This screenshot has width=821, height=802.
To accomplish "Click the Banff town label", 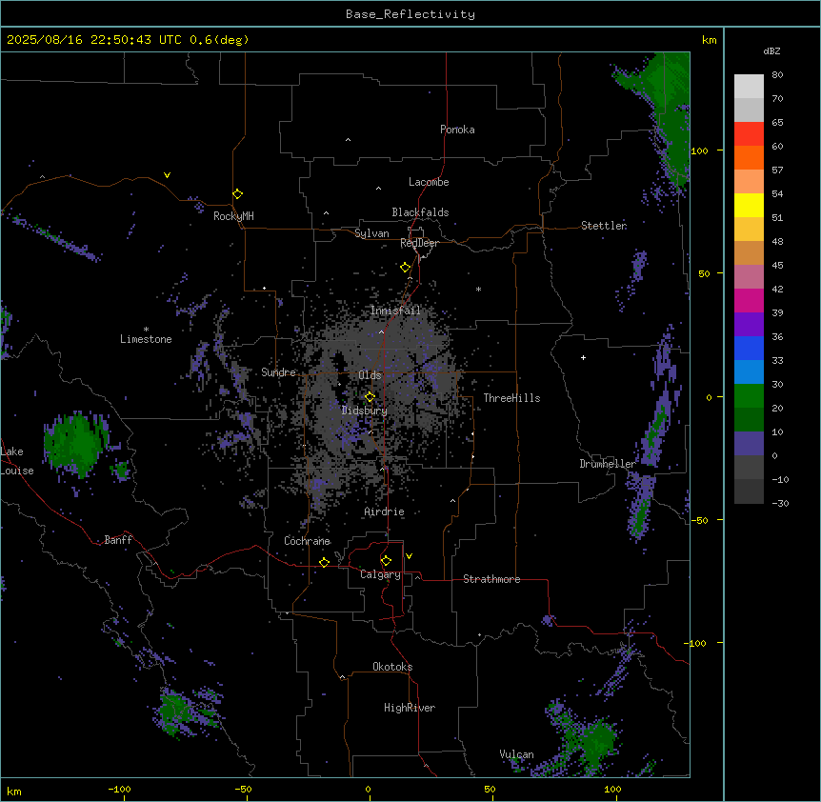I will coord(118,540).
